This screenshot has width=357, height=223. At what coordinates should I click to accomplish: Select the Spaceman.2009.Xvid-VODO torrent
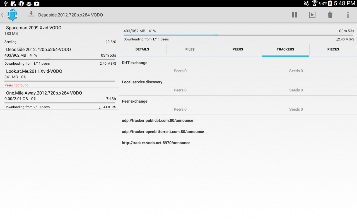(x=59, y=33)
